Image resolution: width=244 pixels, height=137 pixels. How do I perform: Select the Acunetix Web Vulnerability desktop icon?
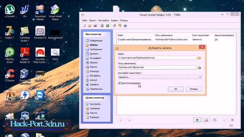(40, 55)
